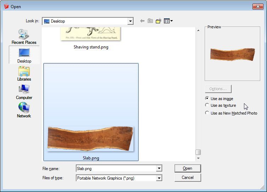Open Libraries from the left sidebar

coord(24,74)
